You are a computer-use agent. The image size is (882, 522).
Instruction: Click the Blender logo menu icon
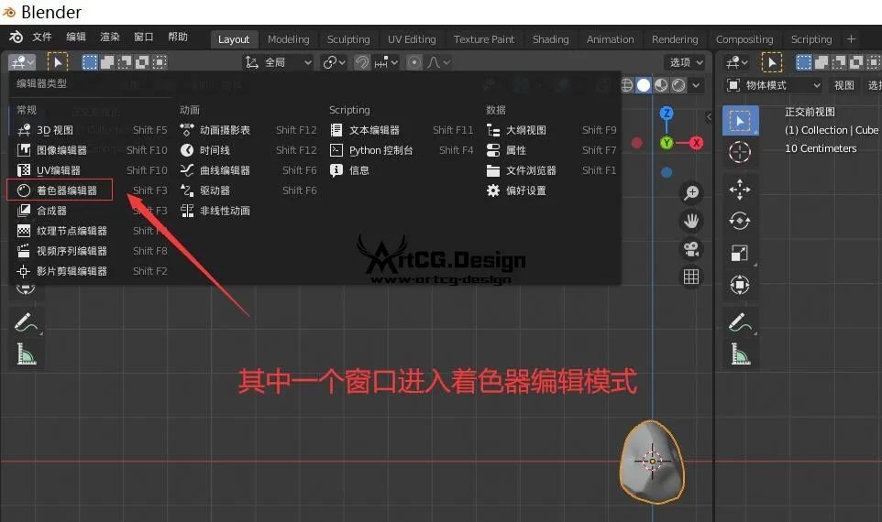tap(16, 37)
